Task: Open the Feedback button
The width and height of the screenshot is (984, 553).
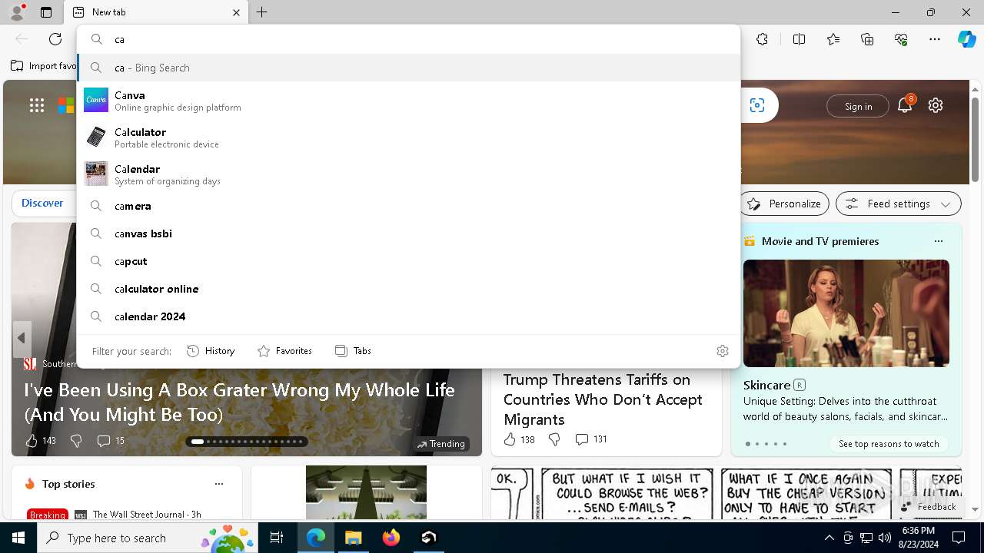Action: click(929, 506)
